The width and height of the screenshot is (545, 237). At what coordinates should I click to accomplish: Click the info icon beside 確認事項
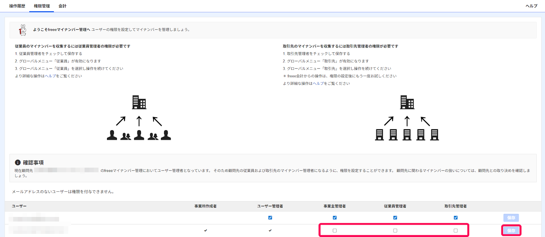[18, 162]
